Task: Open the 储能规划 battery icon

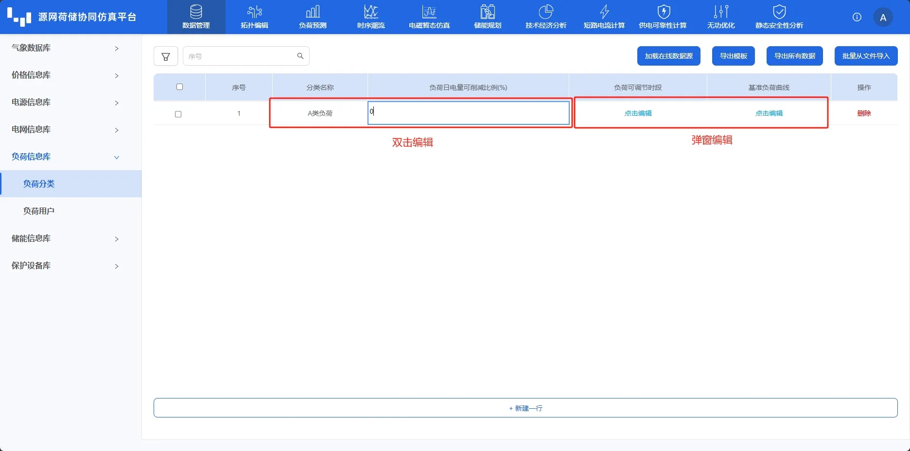Action: [488, 12]
